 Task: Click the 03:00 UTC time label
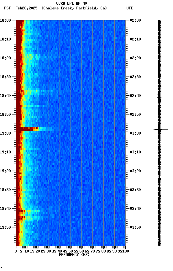click(135, 133)
